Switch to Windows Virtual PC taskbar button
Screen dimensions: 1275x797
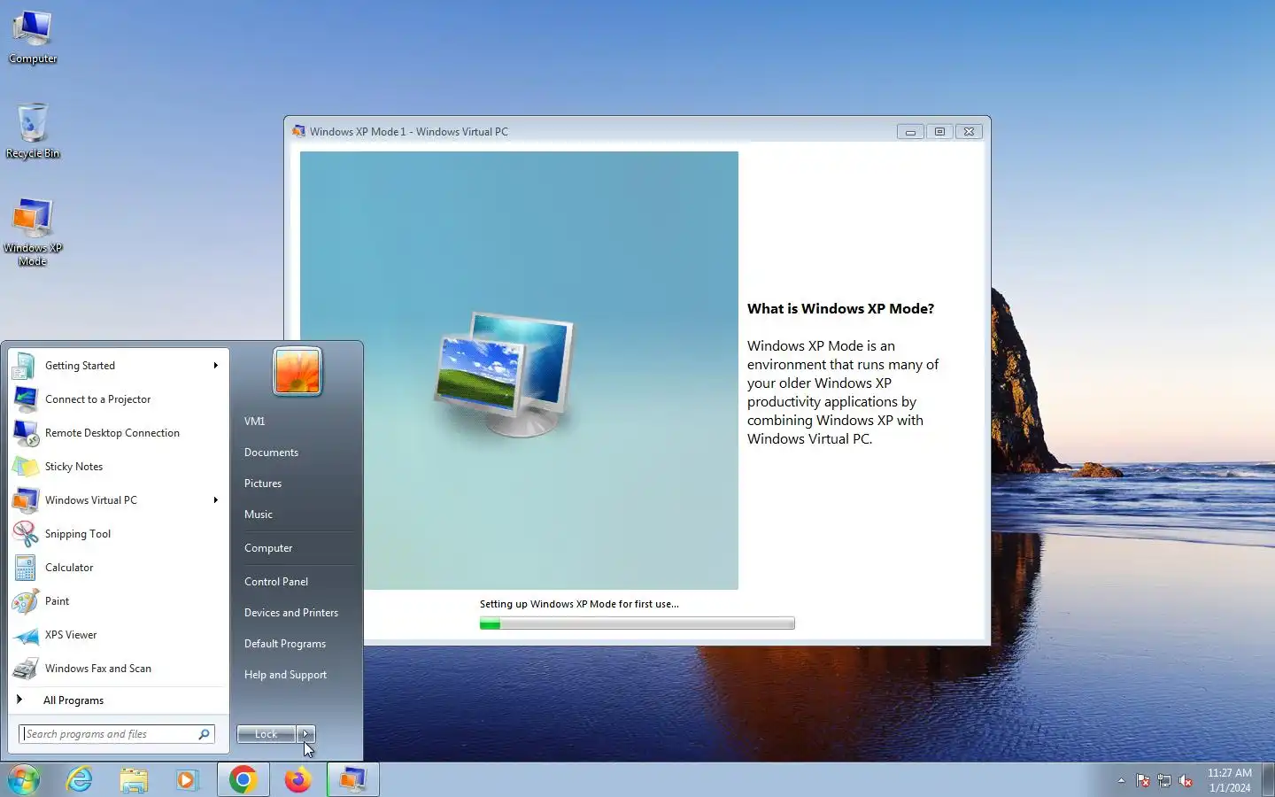pos(353,779)
